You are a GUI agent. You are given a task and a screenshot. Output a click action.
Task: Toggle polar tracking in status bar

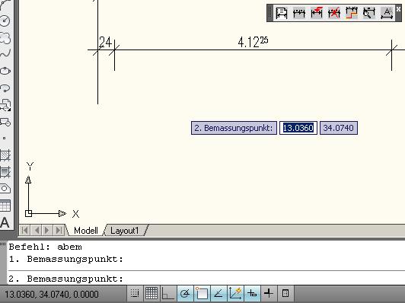[x=185, y=293]
